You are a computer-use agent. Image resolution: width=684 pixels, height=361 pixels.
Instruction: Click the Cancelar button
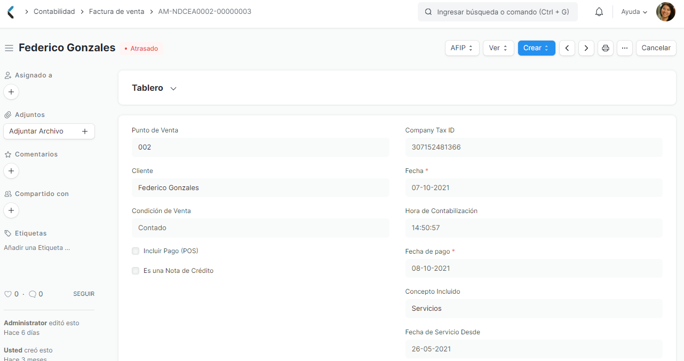[656, 48]
